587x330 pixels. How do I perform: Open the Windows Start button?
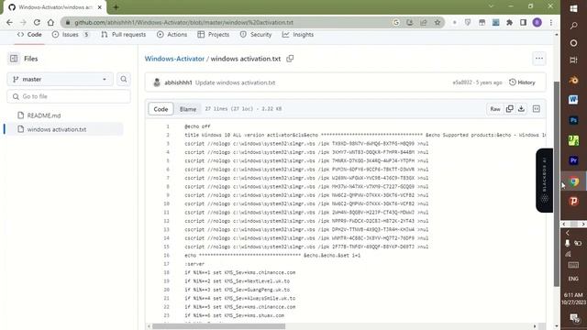click(573, 8)
